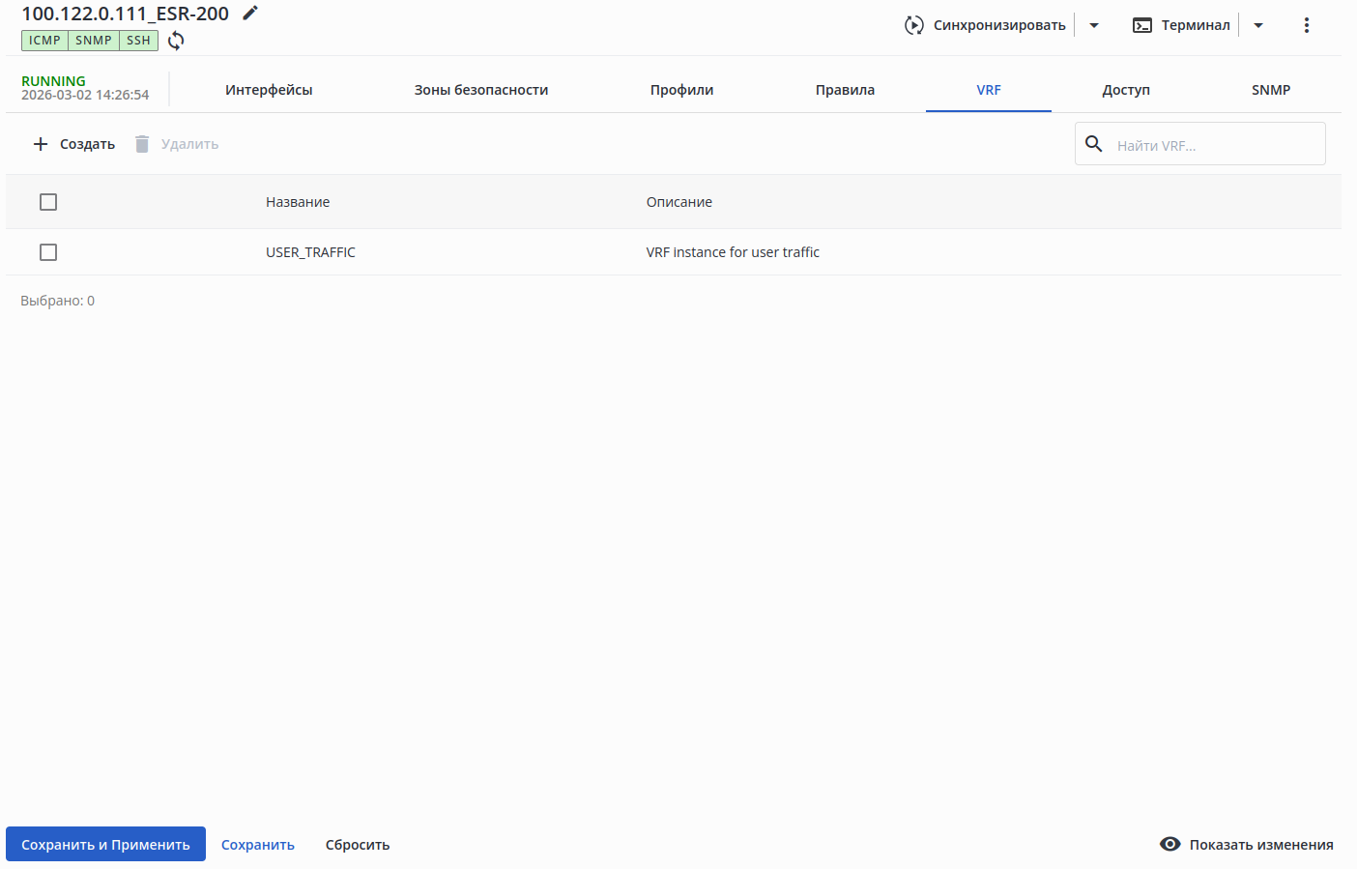Click the refresh status icon beside SSH badge

tap(176, 41)
